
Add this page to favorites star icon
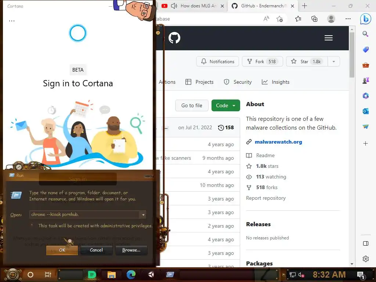279,19
